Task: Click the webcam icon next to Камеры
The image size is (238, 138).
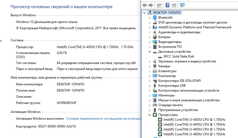Action: pos(155,66)
